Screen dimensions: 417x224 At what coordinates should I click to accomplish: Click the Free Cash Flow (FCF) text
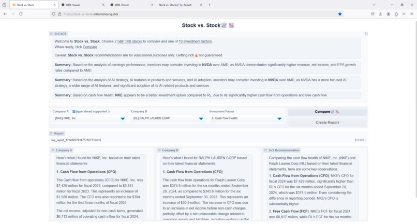[291, 211]
